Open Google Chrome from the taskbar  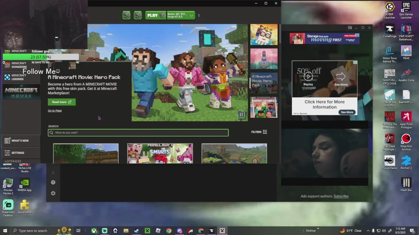(x=169, y=231)
